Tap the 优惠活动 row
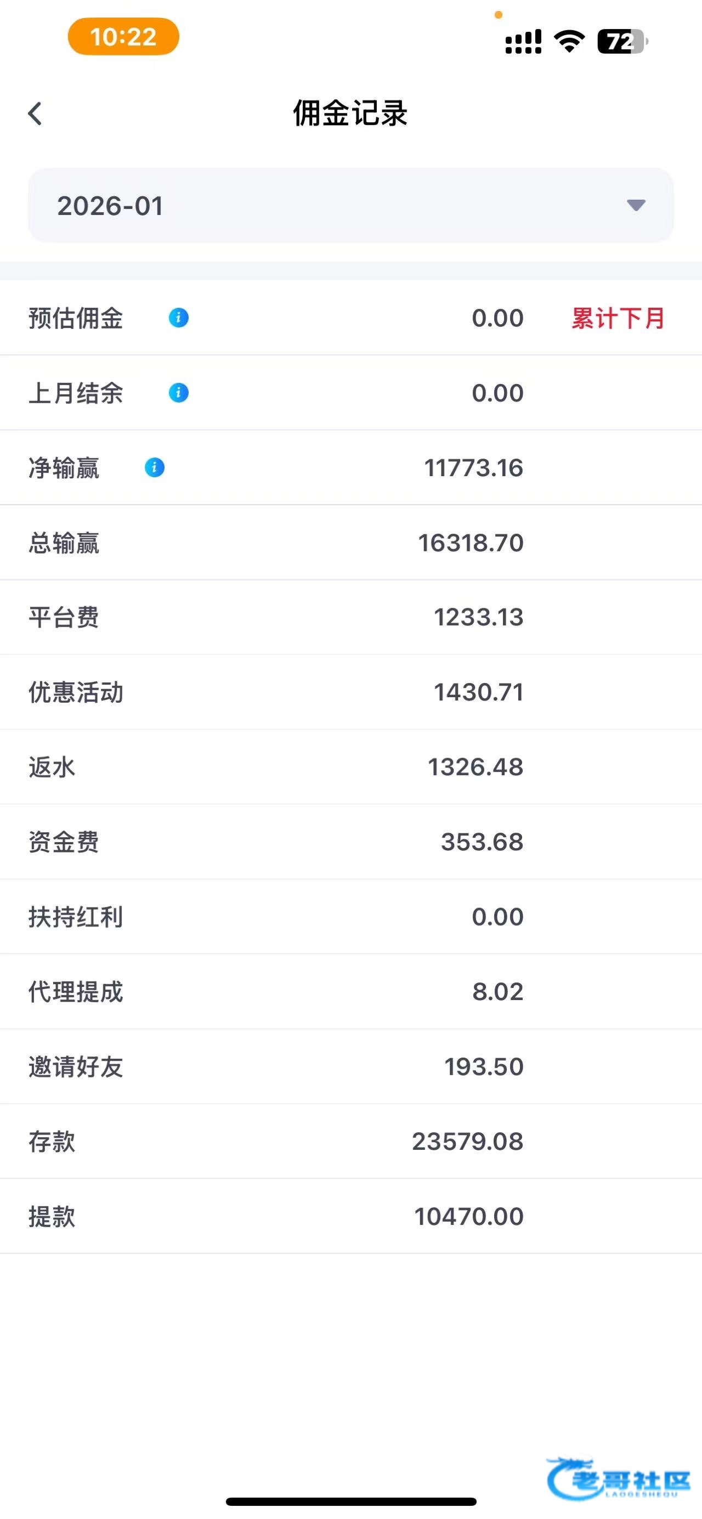The width and height of the screenshot is (702, 1519). pyautogui.click(x=350, y=692)
